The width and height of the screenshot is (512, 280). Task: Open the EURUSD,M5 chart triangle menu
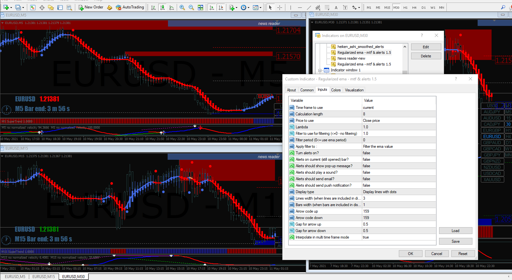(3, 23)
